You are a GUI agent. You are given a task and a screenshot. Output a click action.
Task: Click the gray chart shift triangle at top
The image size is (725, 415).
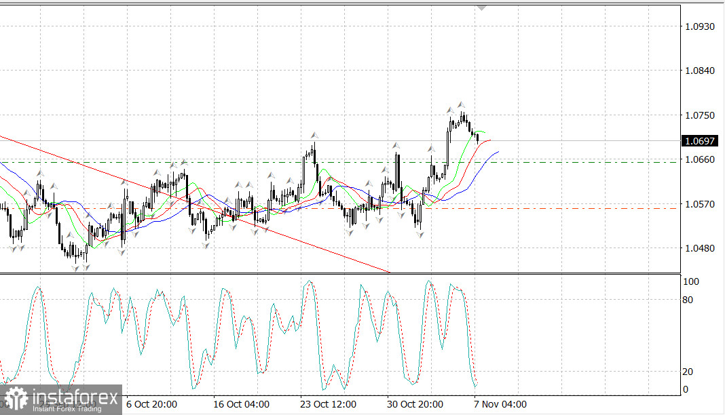[x=481, y=8]
